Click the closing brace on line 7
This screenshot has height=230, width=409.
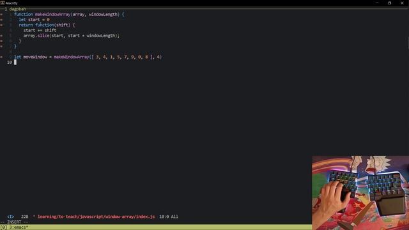click(x=15, y=47)
